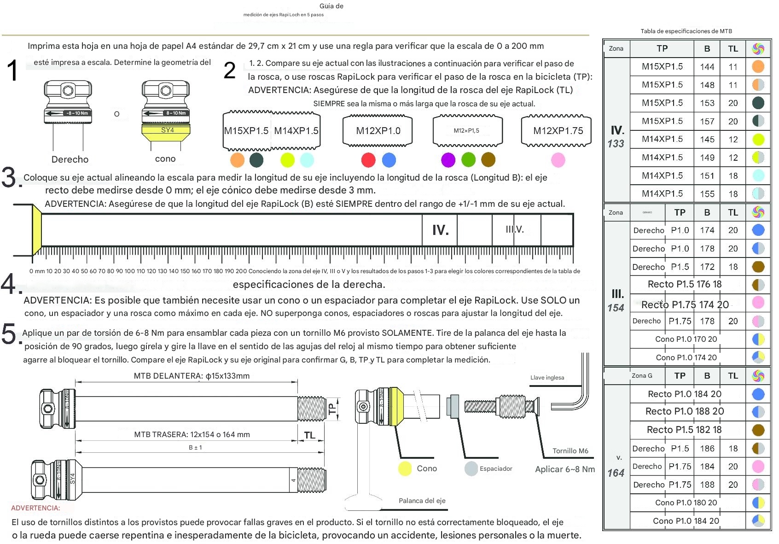Click the 'Tornillo M6' label
Image resolution: width=779 pixels, height=544 pixels.
(x=570, y=451)
